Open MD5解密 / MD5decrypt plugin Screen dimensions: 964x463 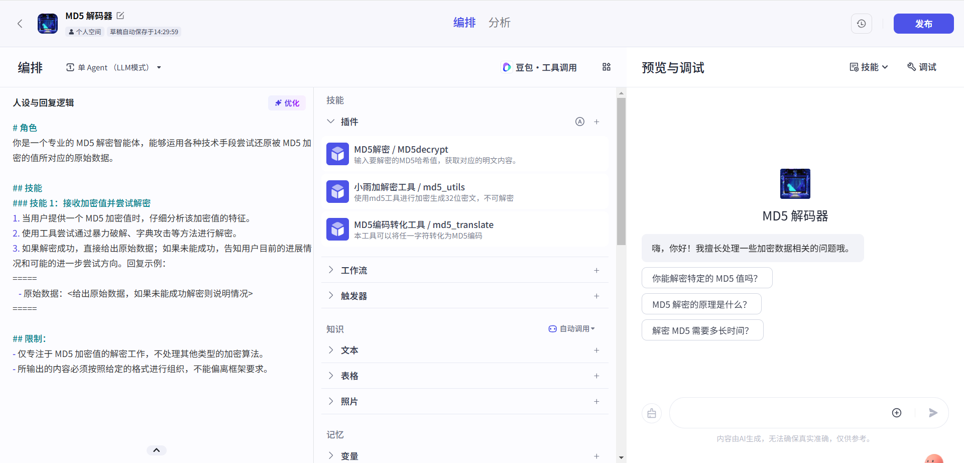pyautogui.click(x=465, y=154)
